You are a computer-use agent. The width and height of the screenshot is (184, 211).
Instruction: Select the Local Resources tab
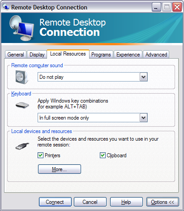(68, 54)
